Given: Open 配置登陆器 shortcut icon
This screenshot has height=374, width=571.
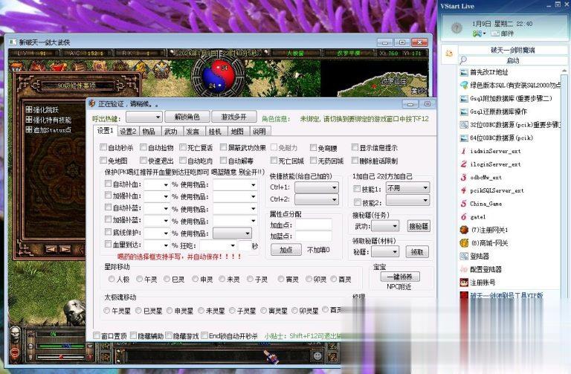Looking at the screenshot, I should point(464,269).
